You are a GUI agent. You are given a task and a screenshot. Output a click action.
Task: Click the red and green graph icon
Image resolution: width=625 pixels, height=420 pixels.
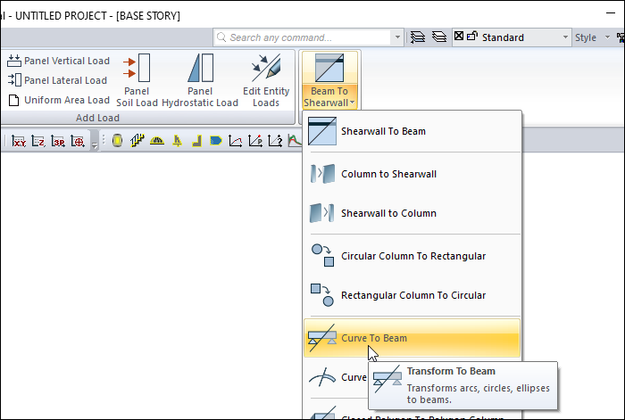pyautogui.click(x=294, y=141)
